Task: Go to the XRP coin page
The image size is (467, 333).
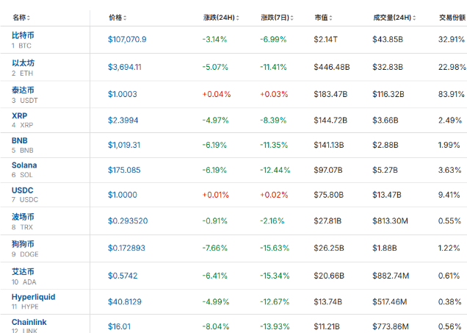Action: point(19,115)
